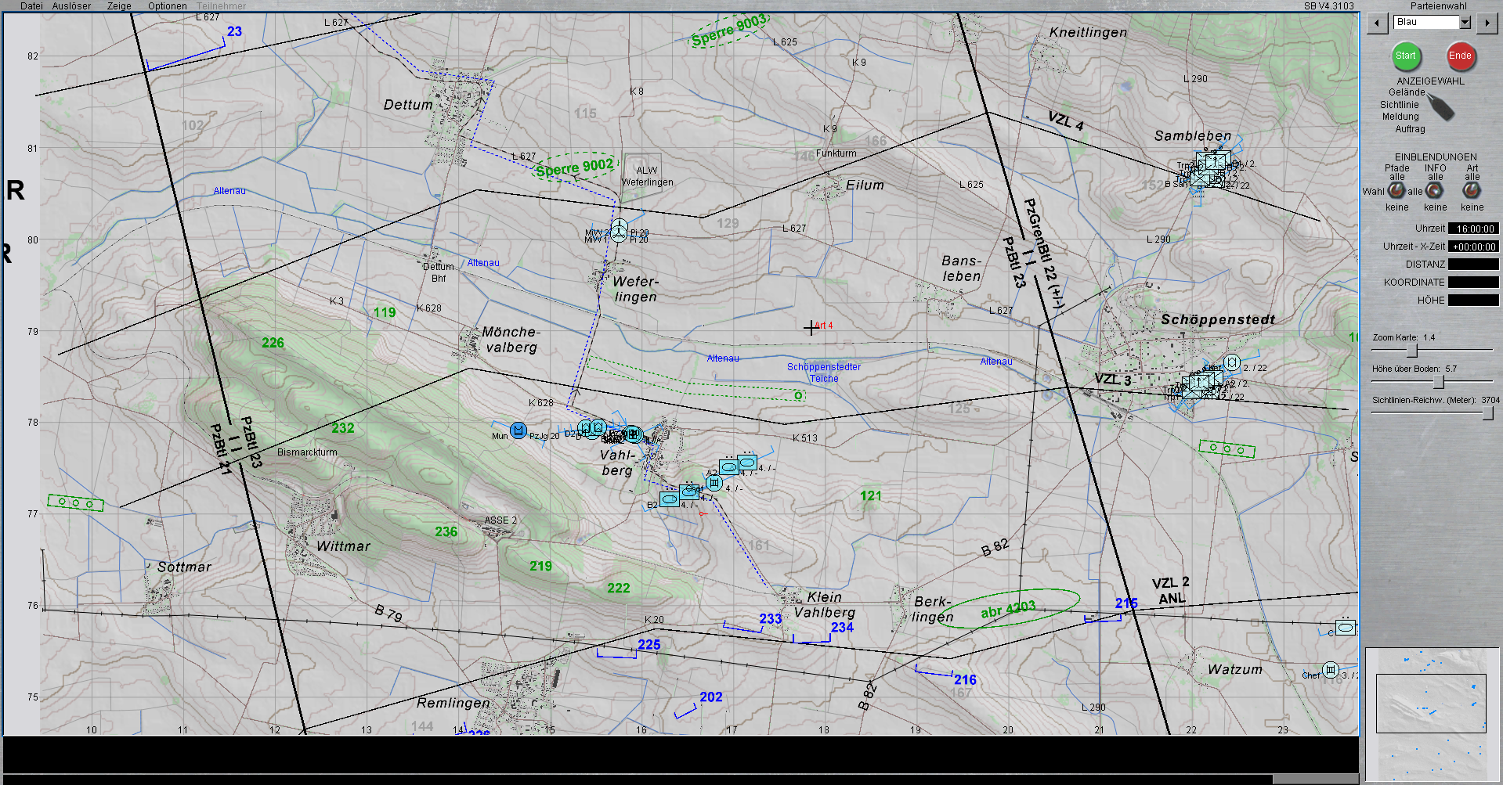The height and width of the screenshot is (785, 1503).
Task: Select the Mun ammunition unit symbol
Action: pos(518,430)
